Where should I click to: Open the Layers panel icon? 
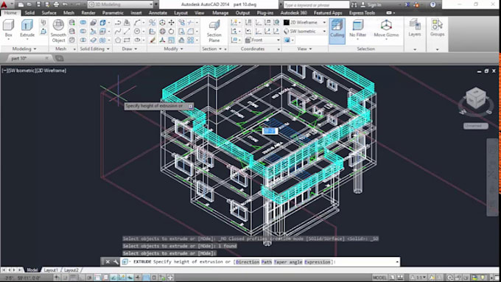(x=415, y=27)
